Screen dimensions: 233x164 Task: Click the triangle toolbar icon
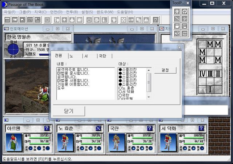(146, 20)
